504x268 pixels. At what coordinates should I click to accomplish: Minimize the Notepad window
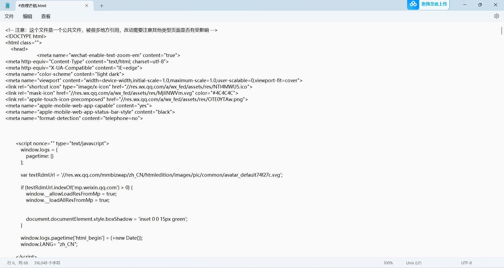pyautogui.click(x=465, y=5)
